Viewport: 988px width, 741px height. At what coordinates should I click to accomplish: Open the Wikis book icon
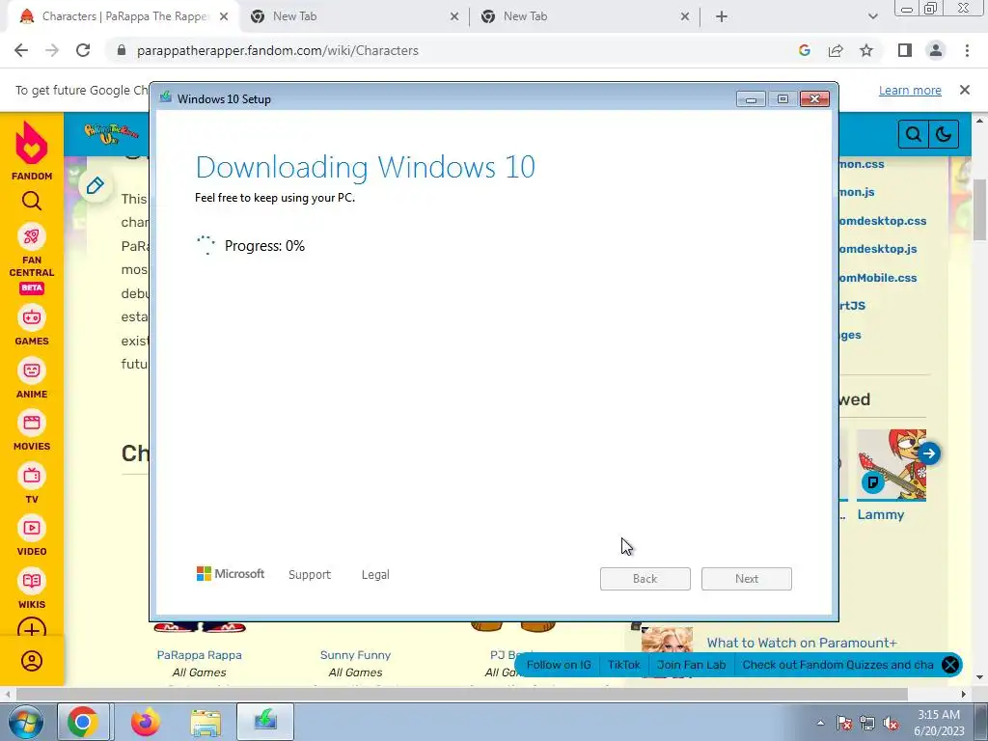(32, 581)
